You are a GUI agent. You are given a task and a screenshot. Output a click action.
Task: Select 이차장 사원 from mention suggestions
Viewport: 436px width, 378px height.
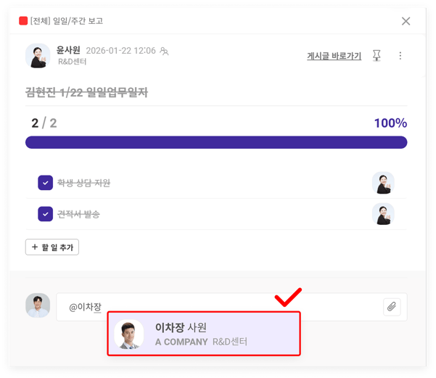pos(204,334)
